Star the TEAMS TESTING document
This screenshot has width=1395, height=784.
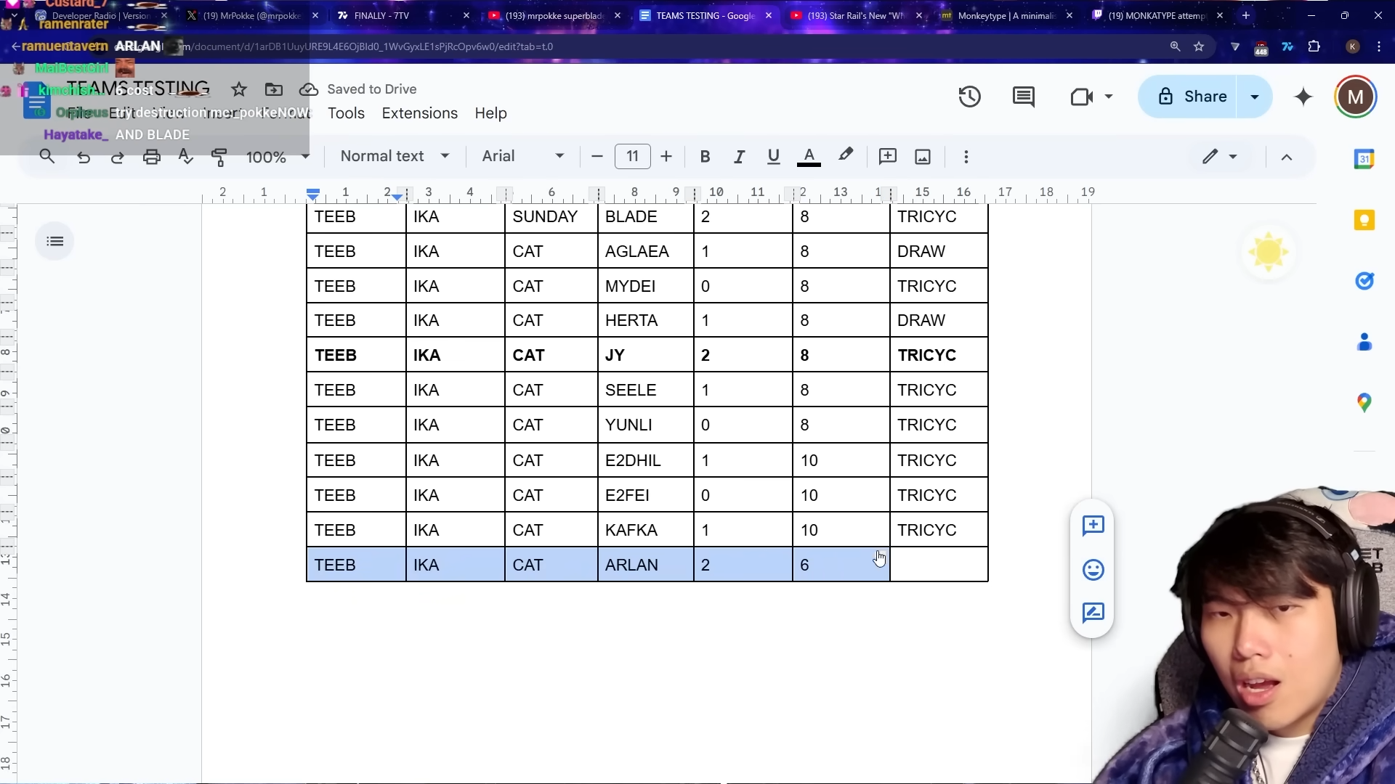point(238,89)
